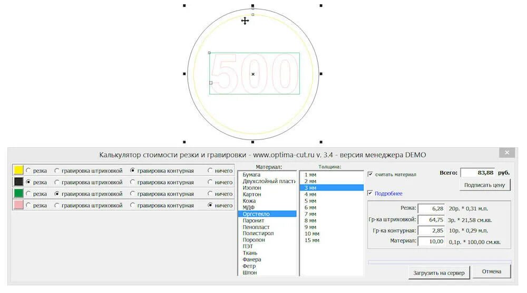Pick thickness '10 мм'
Viewport: 527px width, 293px height.
pos(331,234)
